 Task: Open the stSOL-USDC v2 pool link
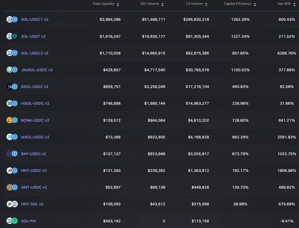(35, 137)
